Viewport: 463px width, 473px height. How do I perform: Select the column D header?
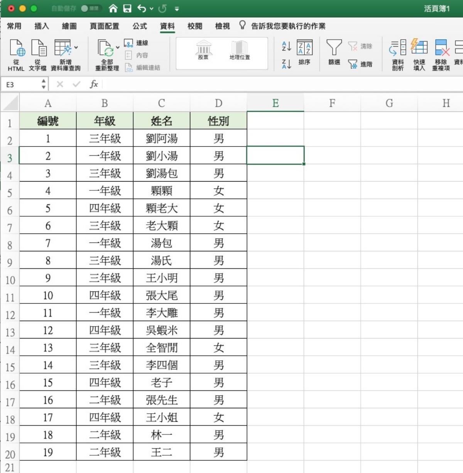[x=218, y=103]
